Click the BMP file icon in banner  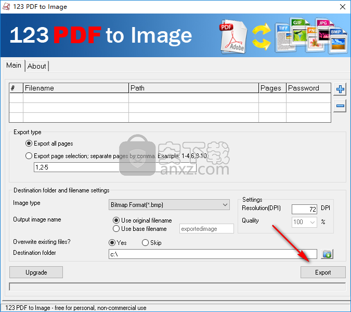click(x=338, y=41)
